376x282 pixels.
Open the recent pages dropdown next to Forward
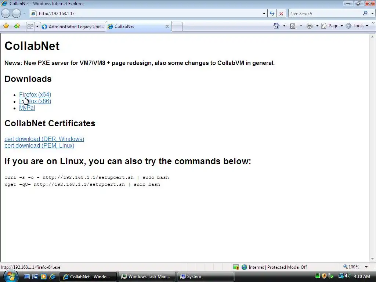click(x=24, y=14)
